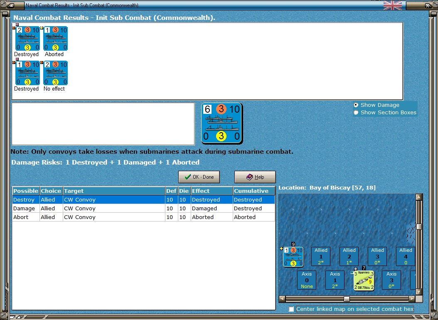Screen dimensions: 438x320
Task: Select Show Section Boxes radio option
Action: tap(356, 113)
